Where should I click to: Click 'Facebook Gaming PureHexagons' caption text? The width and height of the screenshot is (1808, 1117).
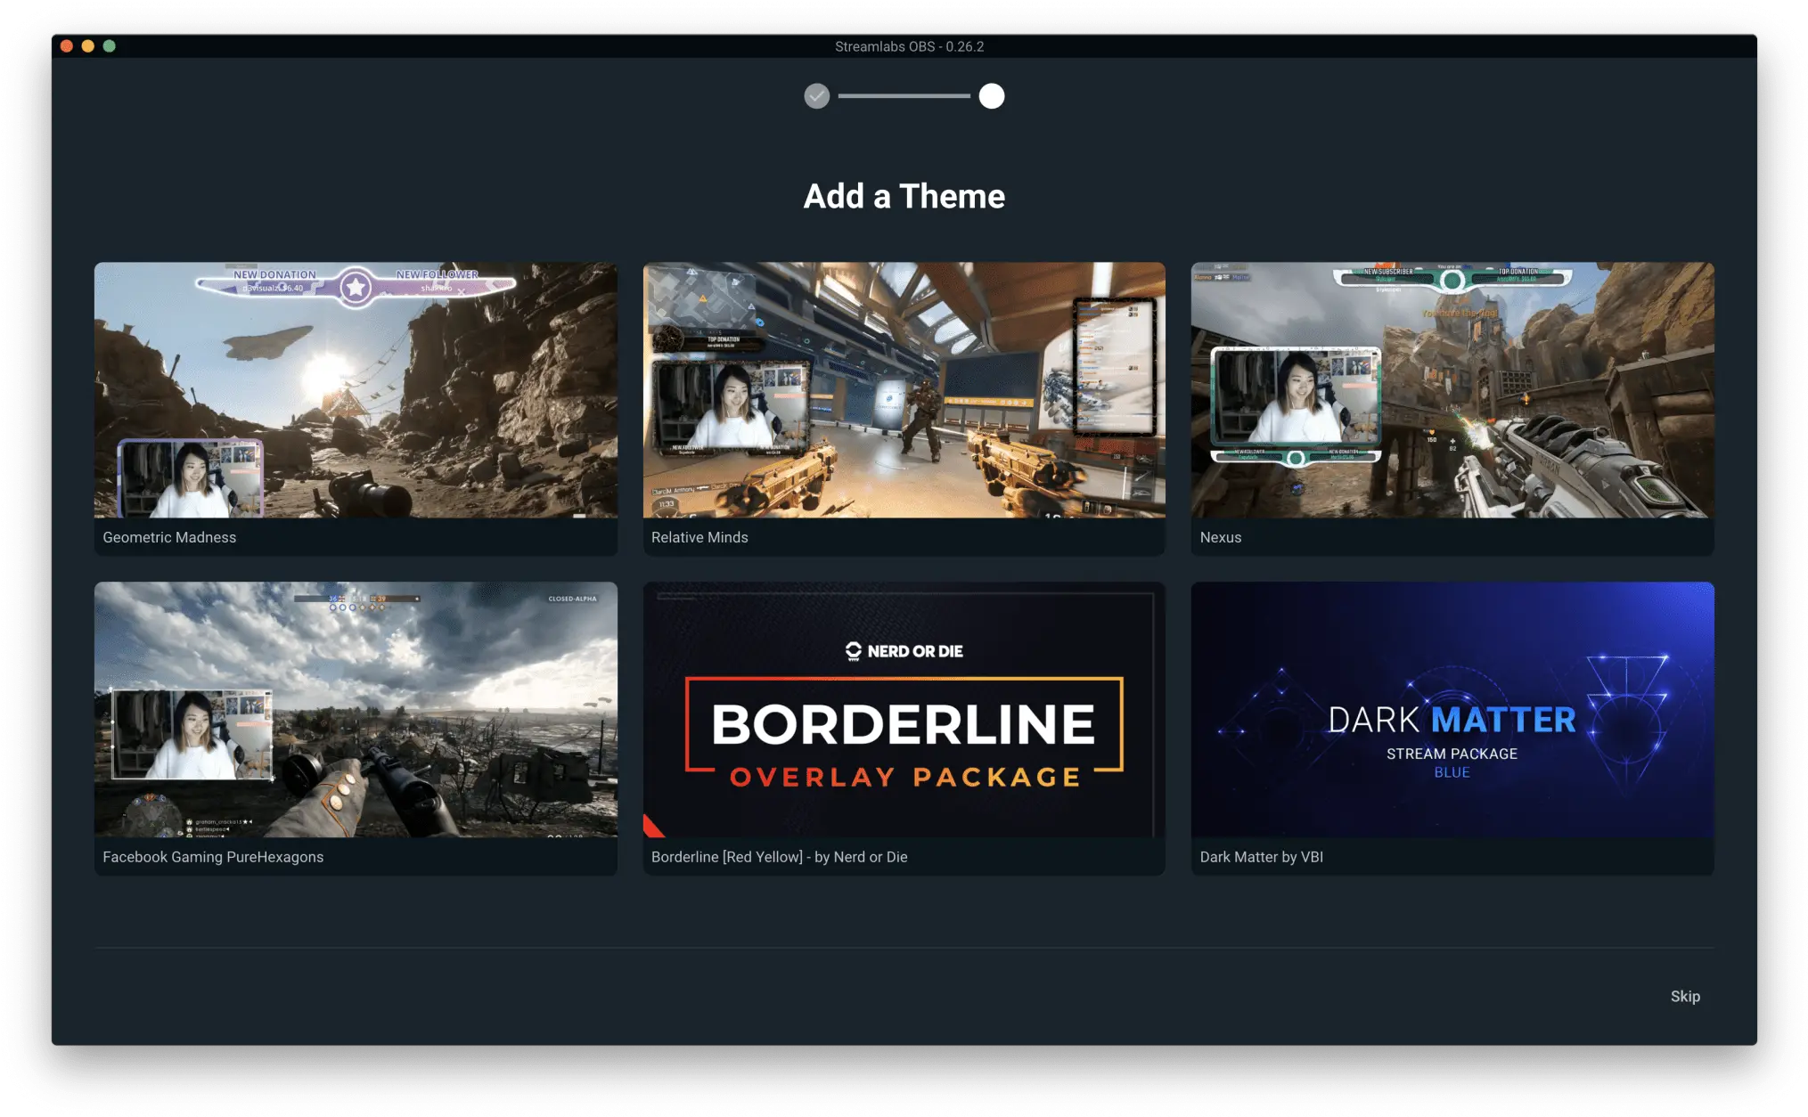point(213,857)
